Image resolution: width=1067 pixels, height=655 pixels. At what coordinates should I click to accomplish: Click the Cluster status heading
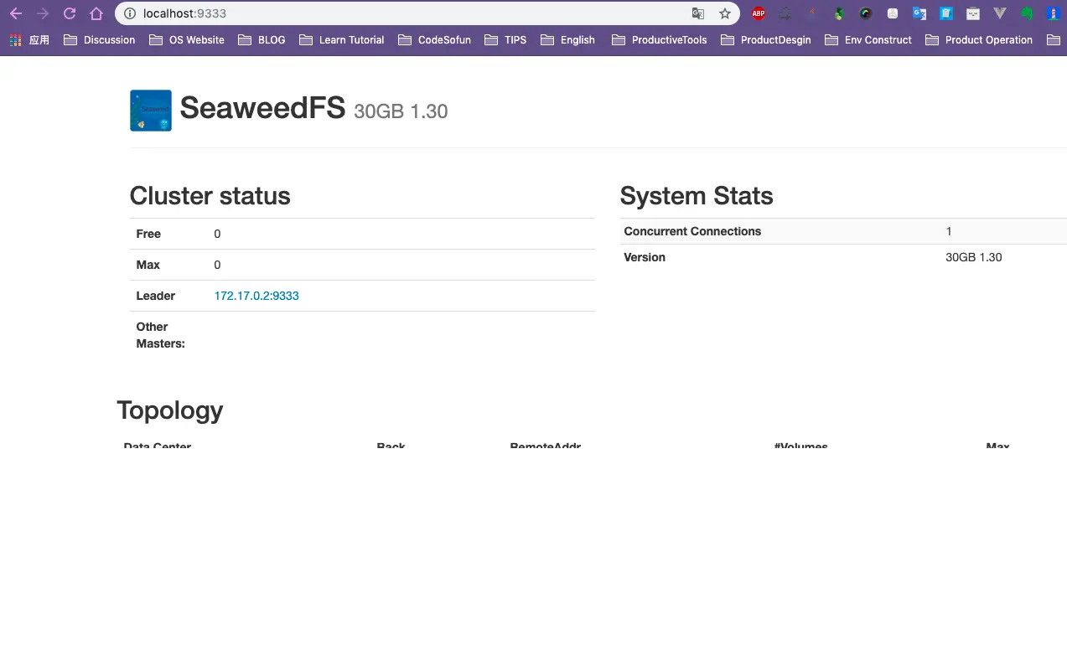point(210,196)
